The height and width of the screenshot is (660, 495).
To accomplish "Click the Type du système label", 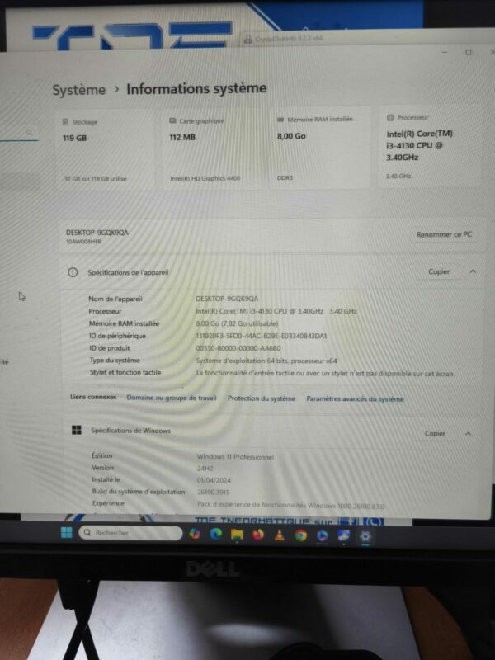I will pos(115,361).
